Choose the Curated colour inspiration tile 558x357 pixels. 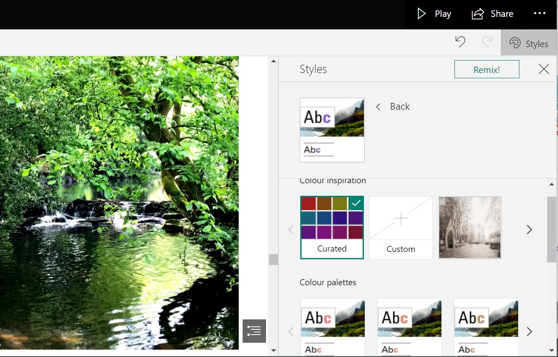332,227
